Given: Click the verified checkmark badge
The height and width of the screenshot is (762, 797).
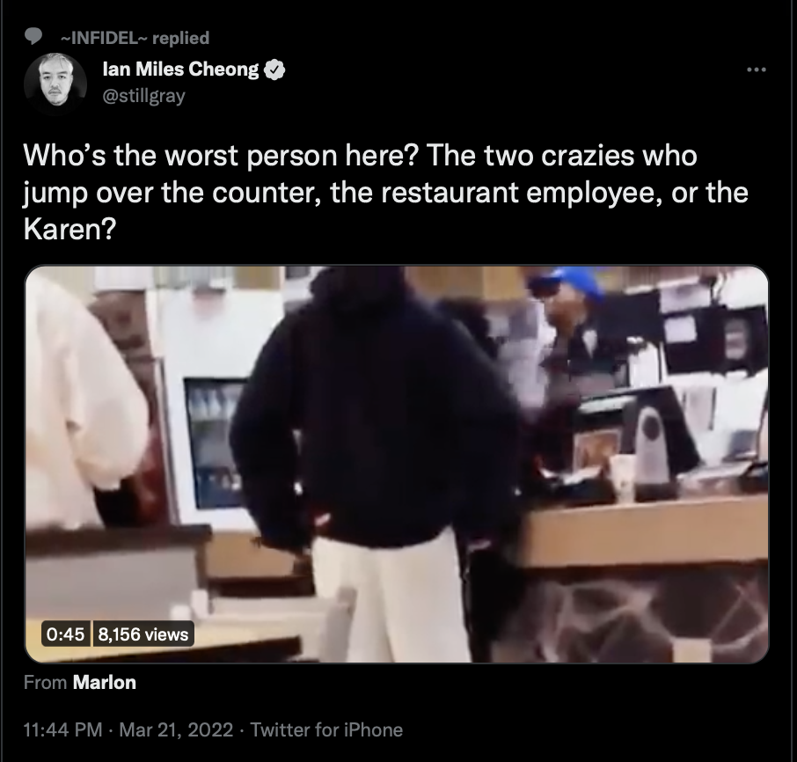Looking at the screenshot, I should click(x=274, y=70).
